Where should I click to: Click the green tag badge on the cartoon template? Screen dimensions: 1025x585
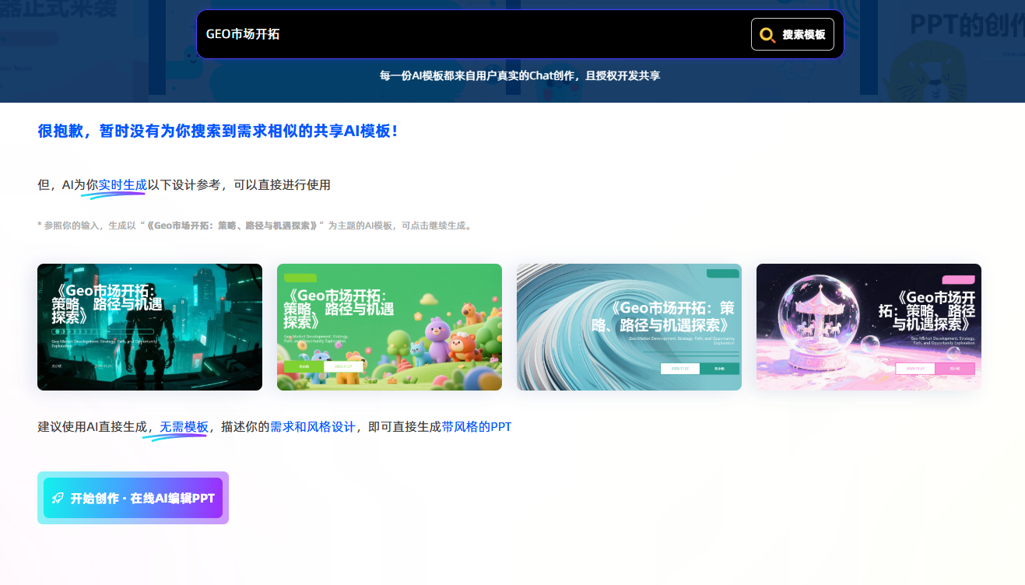(x=300, y=278)
